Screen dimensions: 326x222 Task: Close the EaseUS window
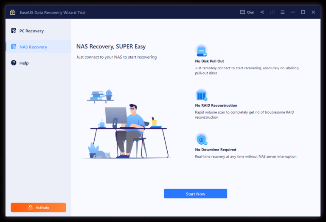(313, 12)
